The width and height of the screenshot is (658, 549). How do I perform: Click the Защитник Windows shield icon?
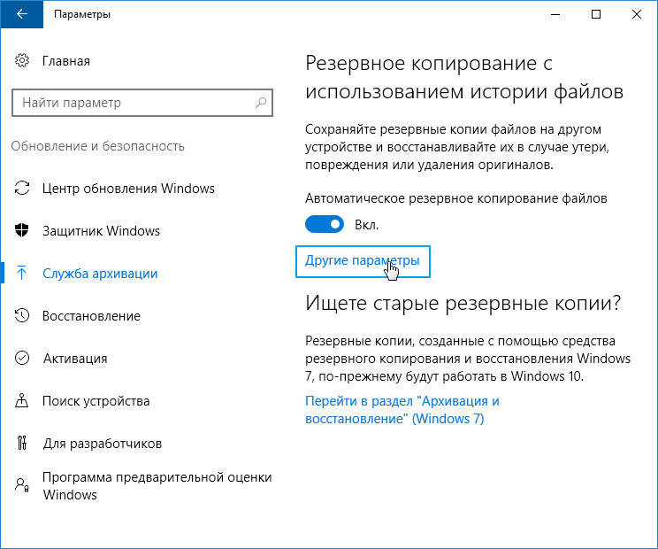point(22,231)
